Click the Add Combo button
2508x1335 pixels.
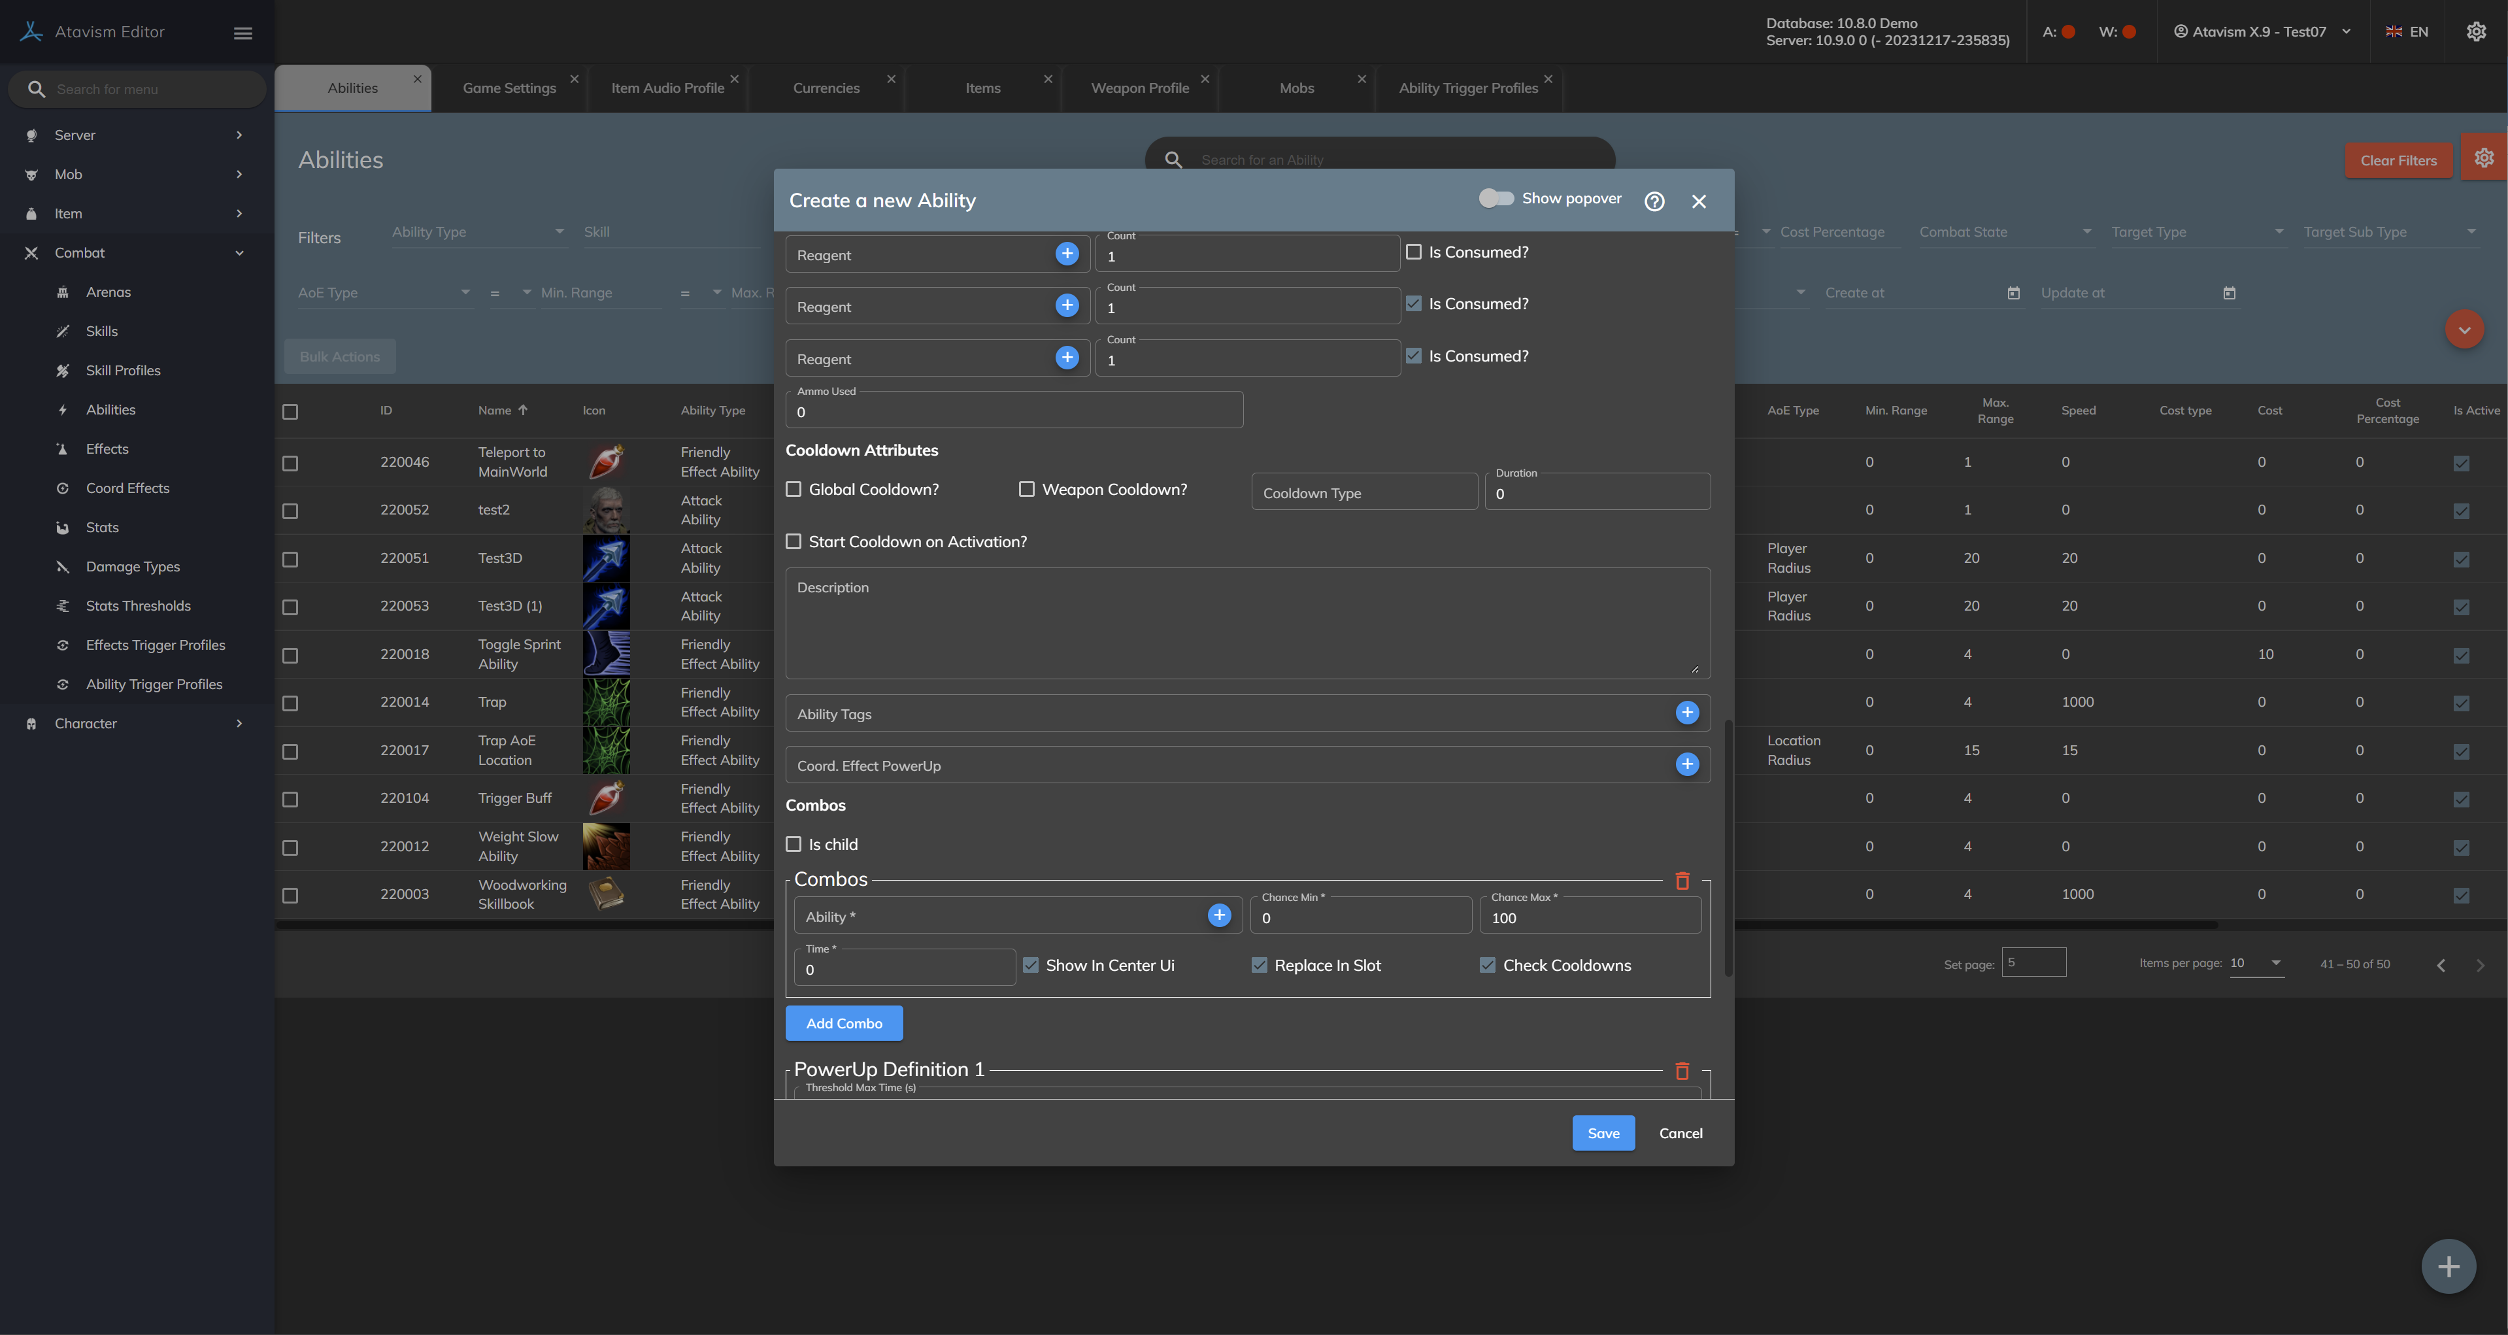(843, 1023)
